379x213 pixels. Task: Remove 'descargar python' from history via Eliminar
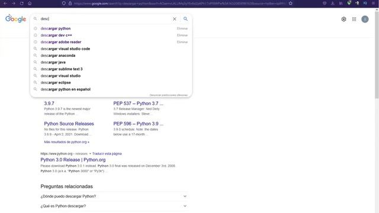[182, 28]
